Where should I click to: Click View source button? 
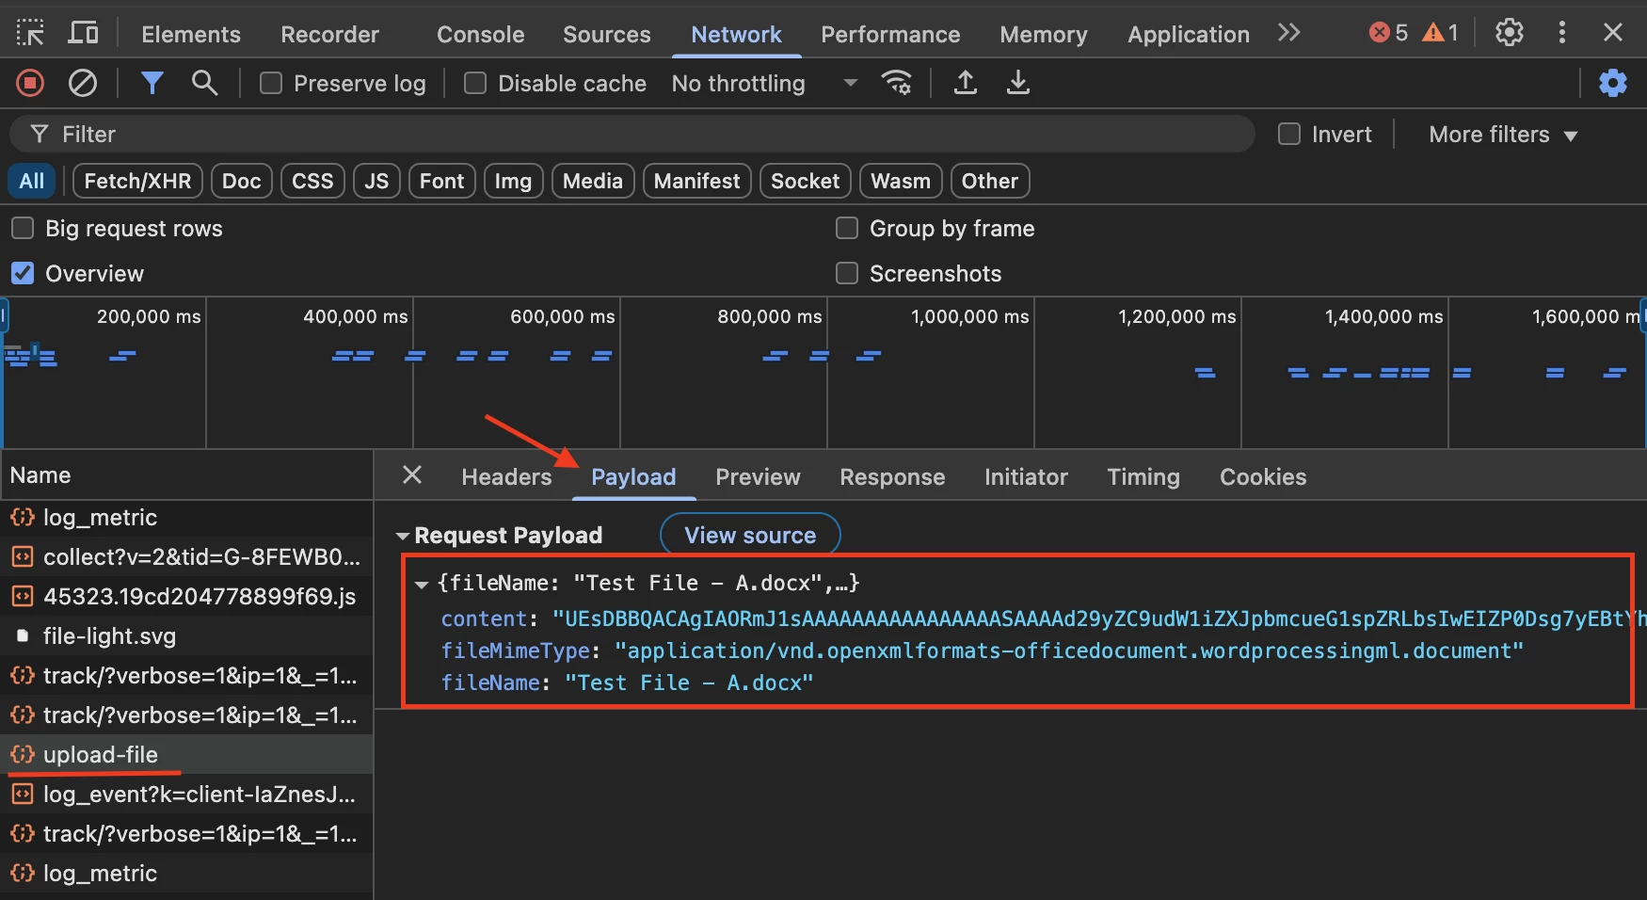750,536
